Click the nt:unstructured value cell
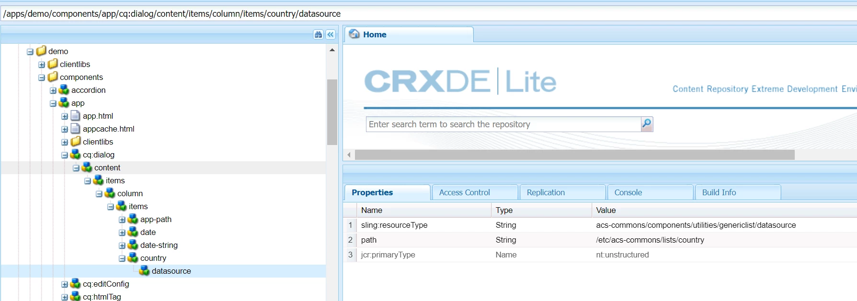The width and height of the screenshot is (857, 301). (724, 255)
